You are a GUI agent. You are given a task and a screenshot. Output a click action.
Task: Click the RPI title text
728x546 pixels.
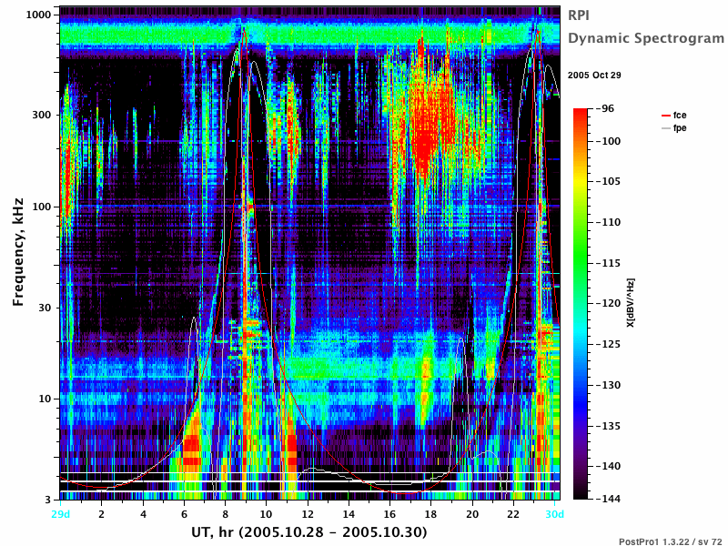coord(579,15)
